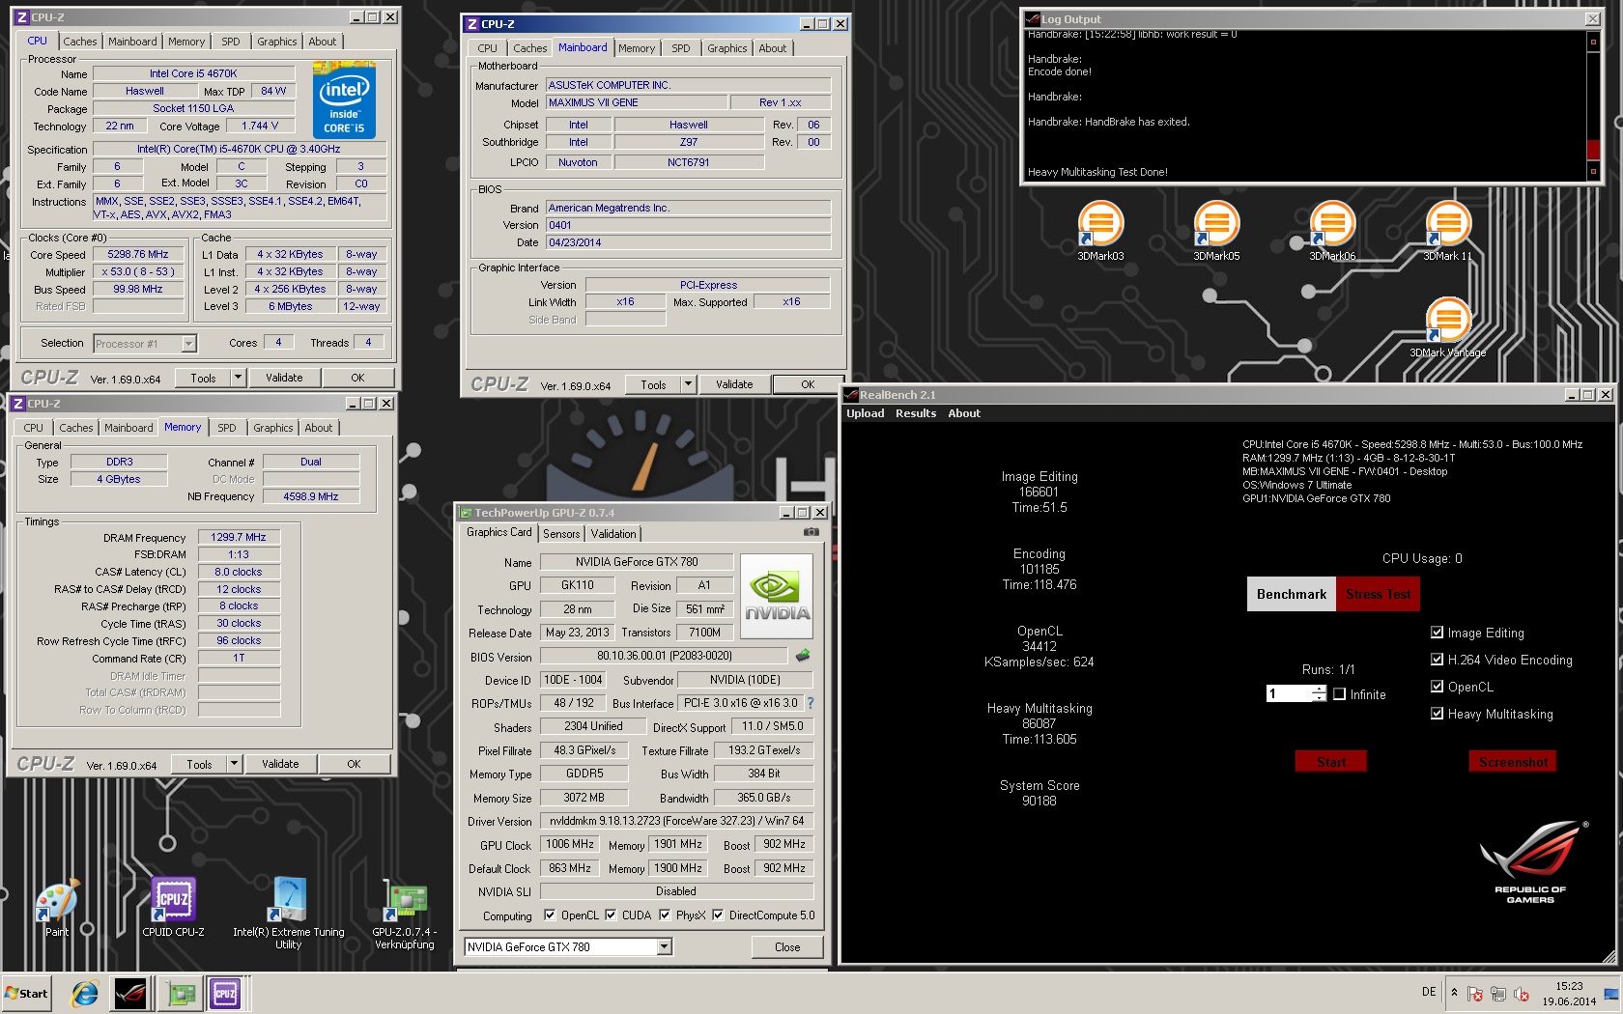The height and width of the screenshot is (1014, 1623).
Task: Click the GPU-Z screenshot camera icon
Action: click(x=811, y=532)
